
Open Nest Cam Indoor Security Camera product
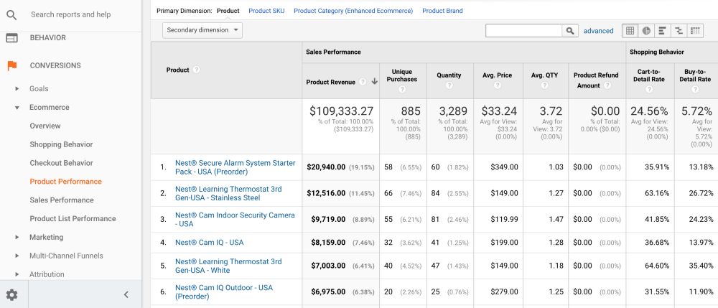235,220
